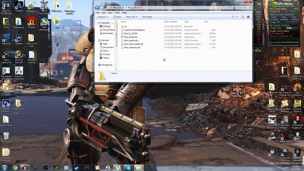
Task: Open Steam from the taskbar
Action: click(76, 168)
